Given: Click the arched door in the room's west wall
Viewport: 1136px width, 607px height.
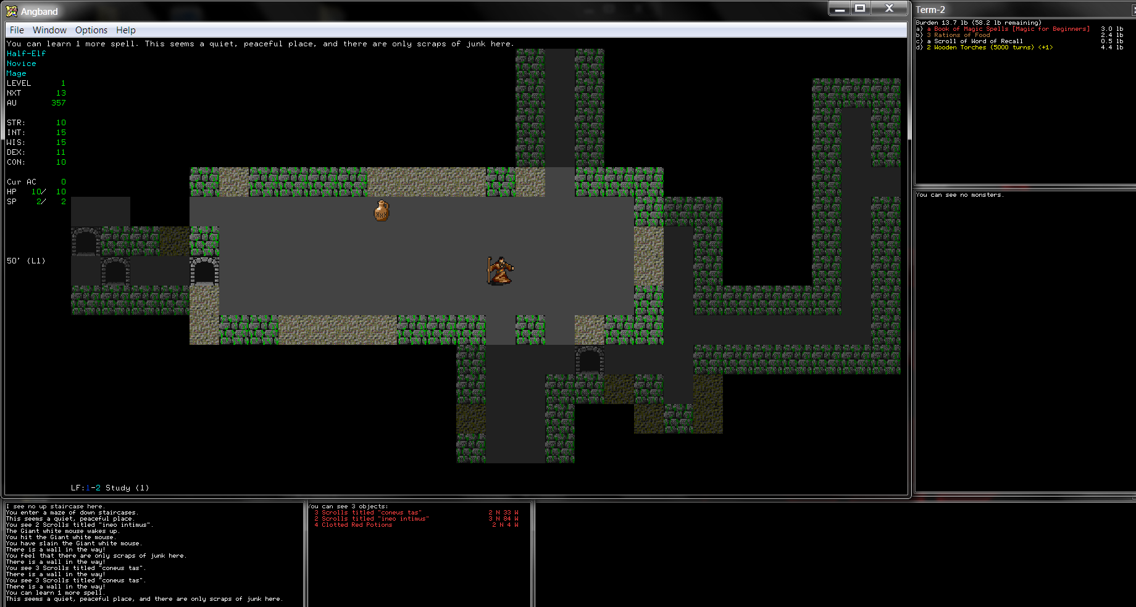Looking at the screenshot, I should tap(204, 271).
